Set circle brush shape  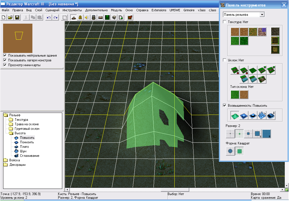(230, 151)
